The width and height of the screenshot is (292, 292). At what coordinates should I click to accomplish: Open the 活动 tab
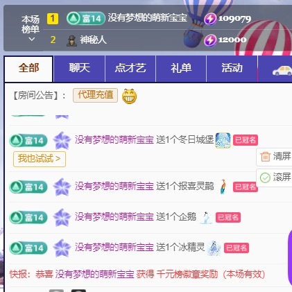click(x=232, y=69)
